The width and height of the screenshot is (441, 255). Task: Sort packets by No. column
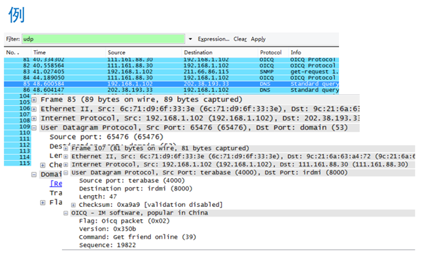tap(12, 52)
